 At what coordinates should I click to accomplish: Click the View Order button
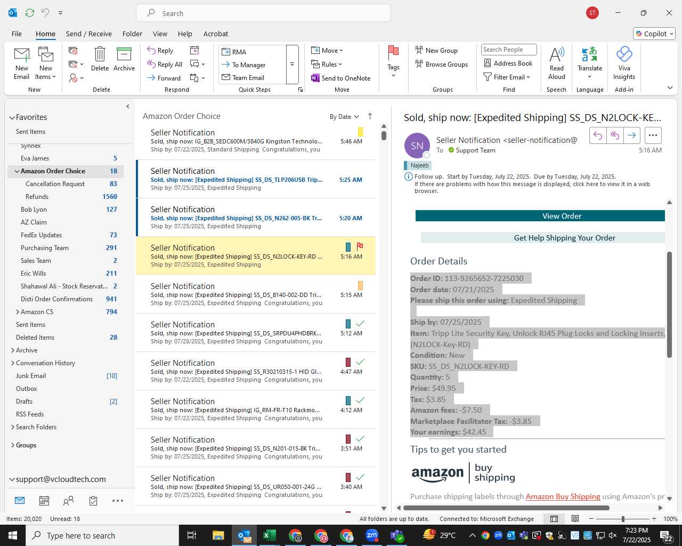[540, 216]
